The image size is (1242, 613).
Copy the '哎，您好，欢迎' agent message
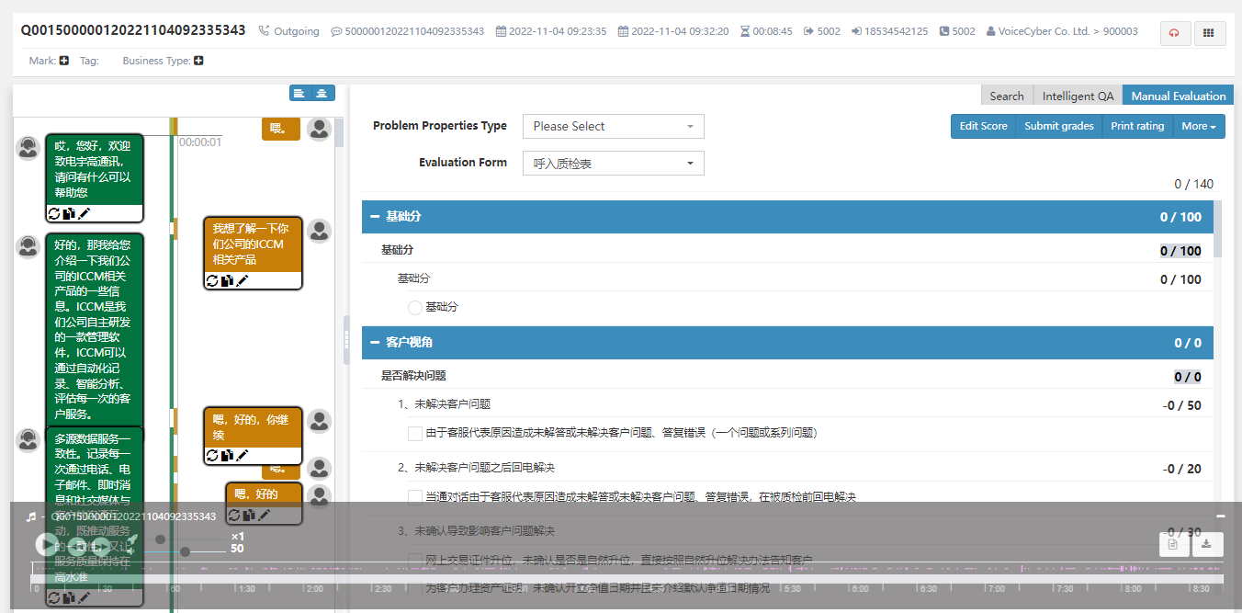pyautogui.click(x=69, y=213)
